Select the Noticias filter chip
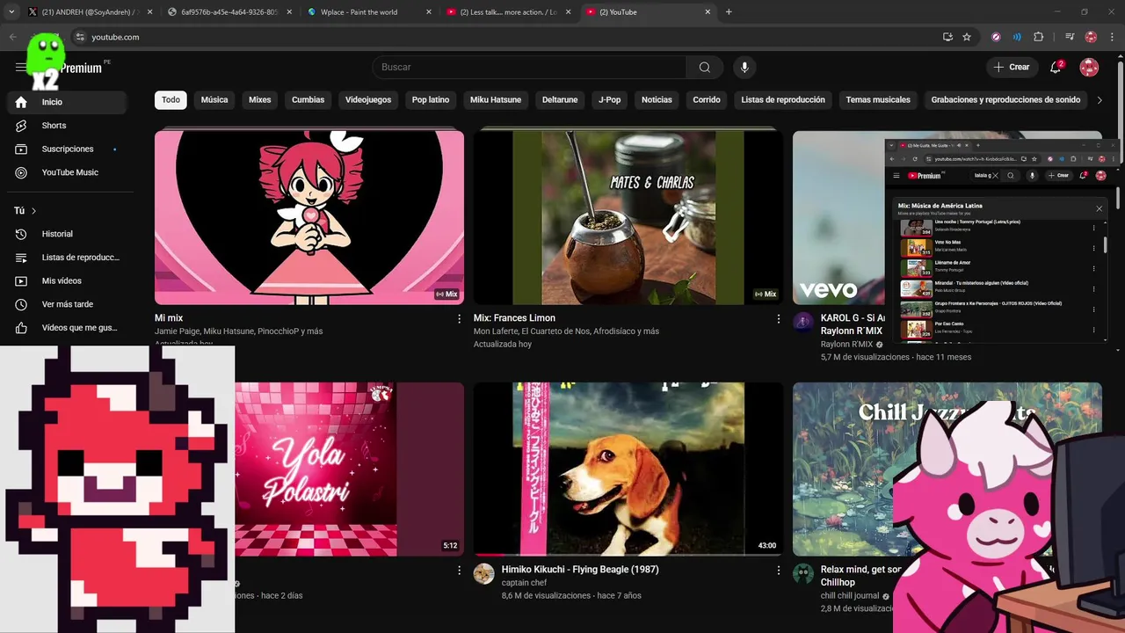Screen dimensions: 1125x633 (657, 100)
